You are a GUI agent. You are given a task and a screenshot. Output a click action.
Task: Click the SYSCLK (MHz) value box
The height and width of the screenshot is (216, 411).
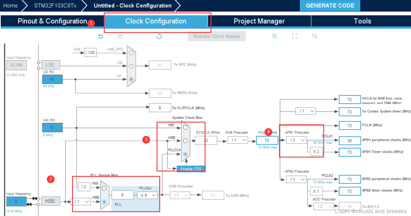click(x=206, y=140)
